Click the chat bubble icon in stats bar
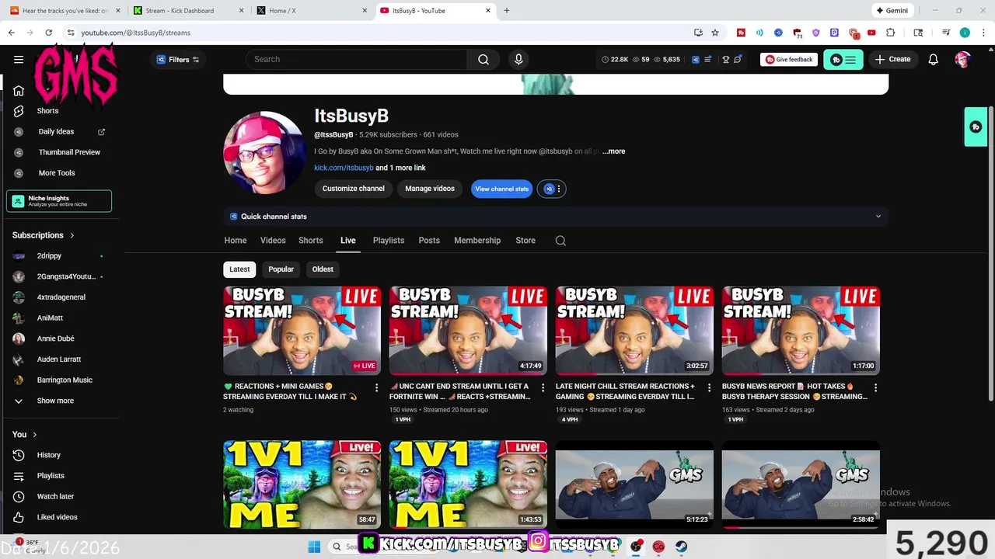The width and height of the screenshot is (995, 559). (x=738, y=59)
